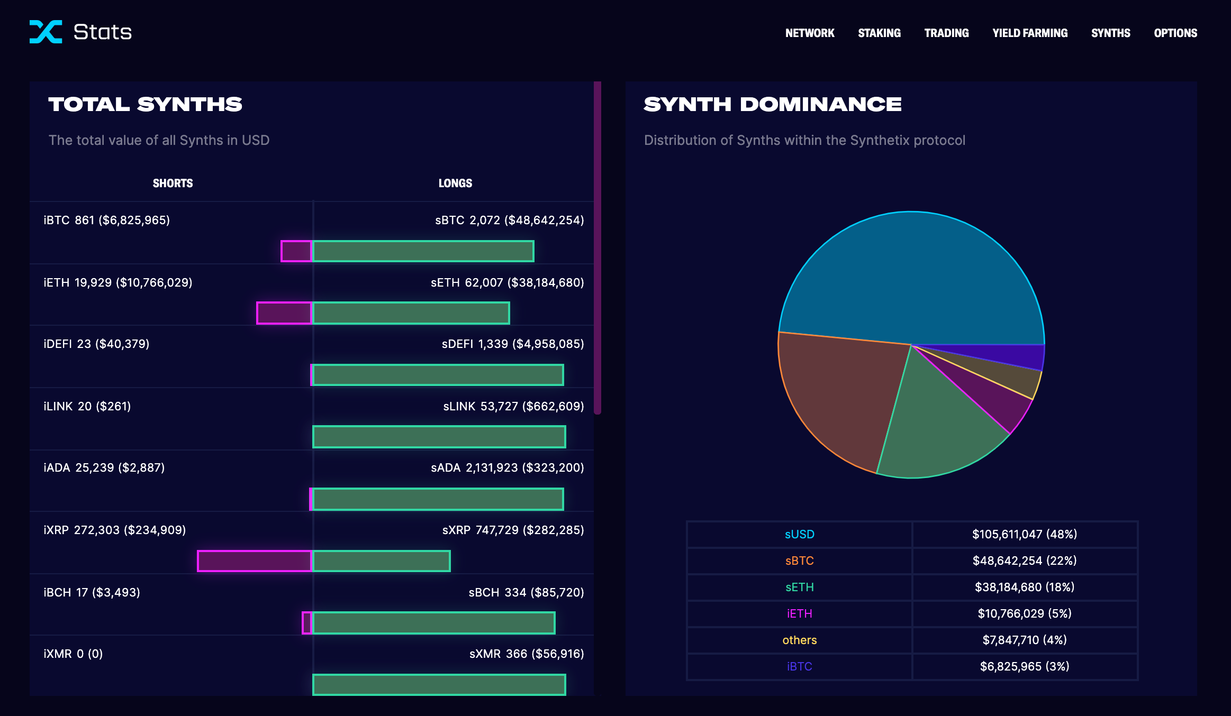Click the sDEFI green long bar
The width and height of the screenshot is (1231, 716).
tap(438, 375)
